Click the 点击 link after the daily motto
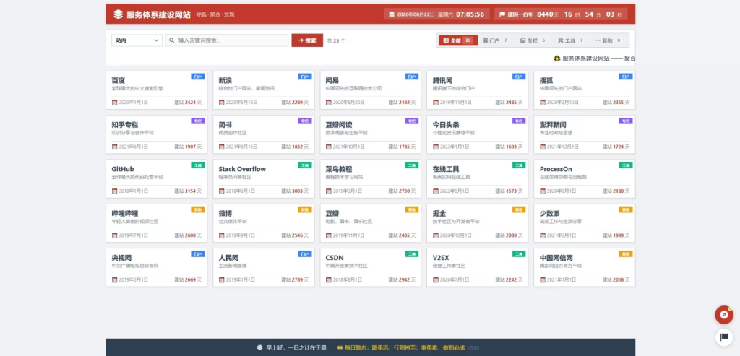This screenshot has height=356, width=740. pos(473,348)
